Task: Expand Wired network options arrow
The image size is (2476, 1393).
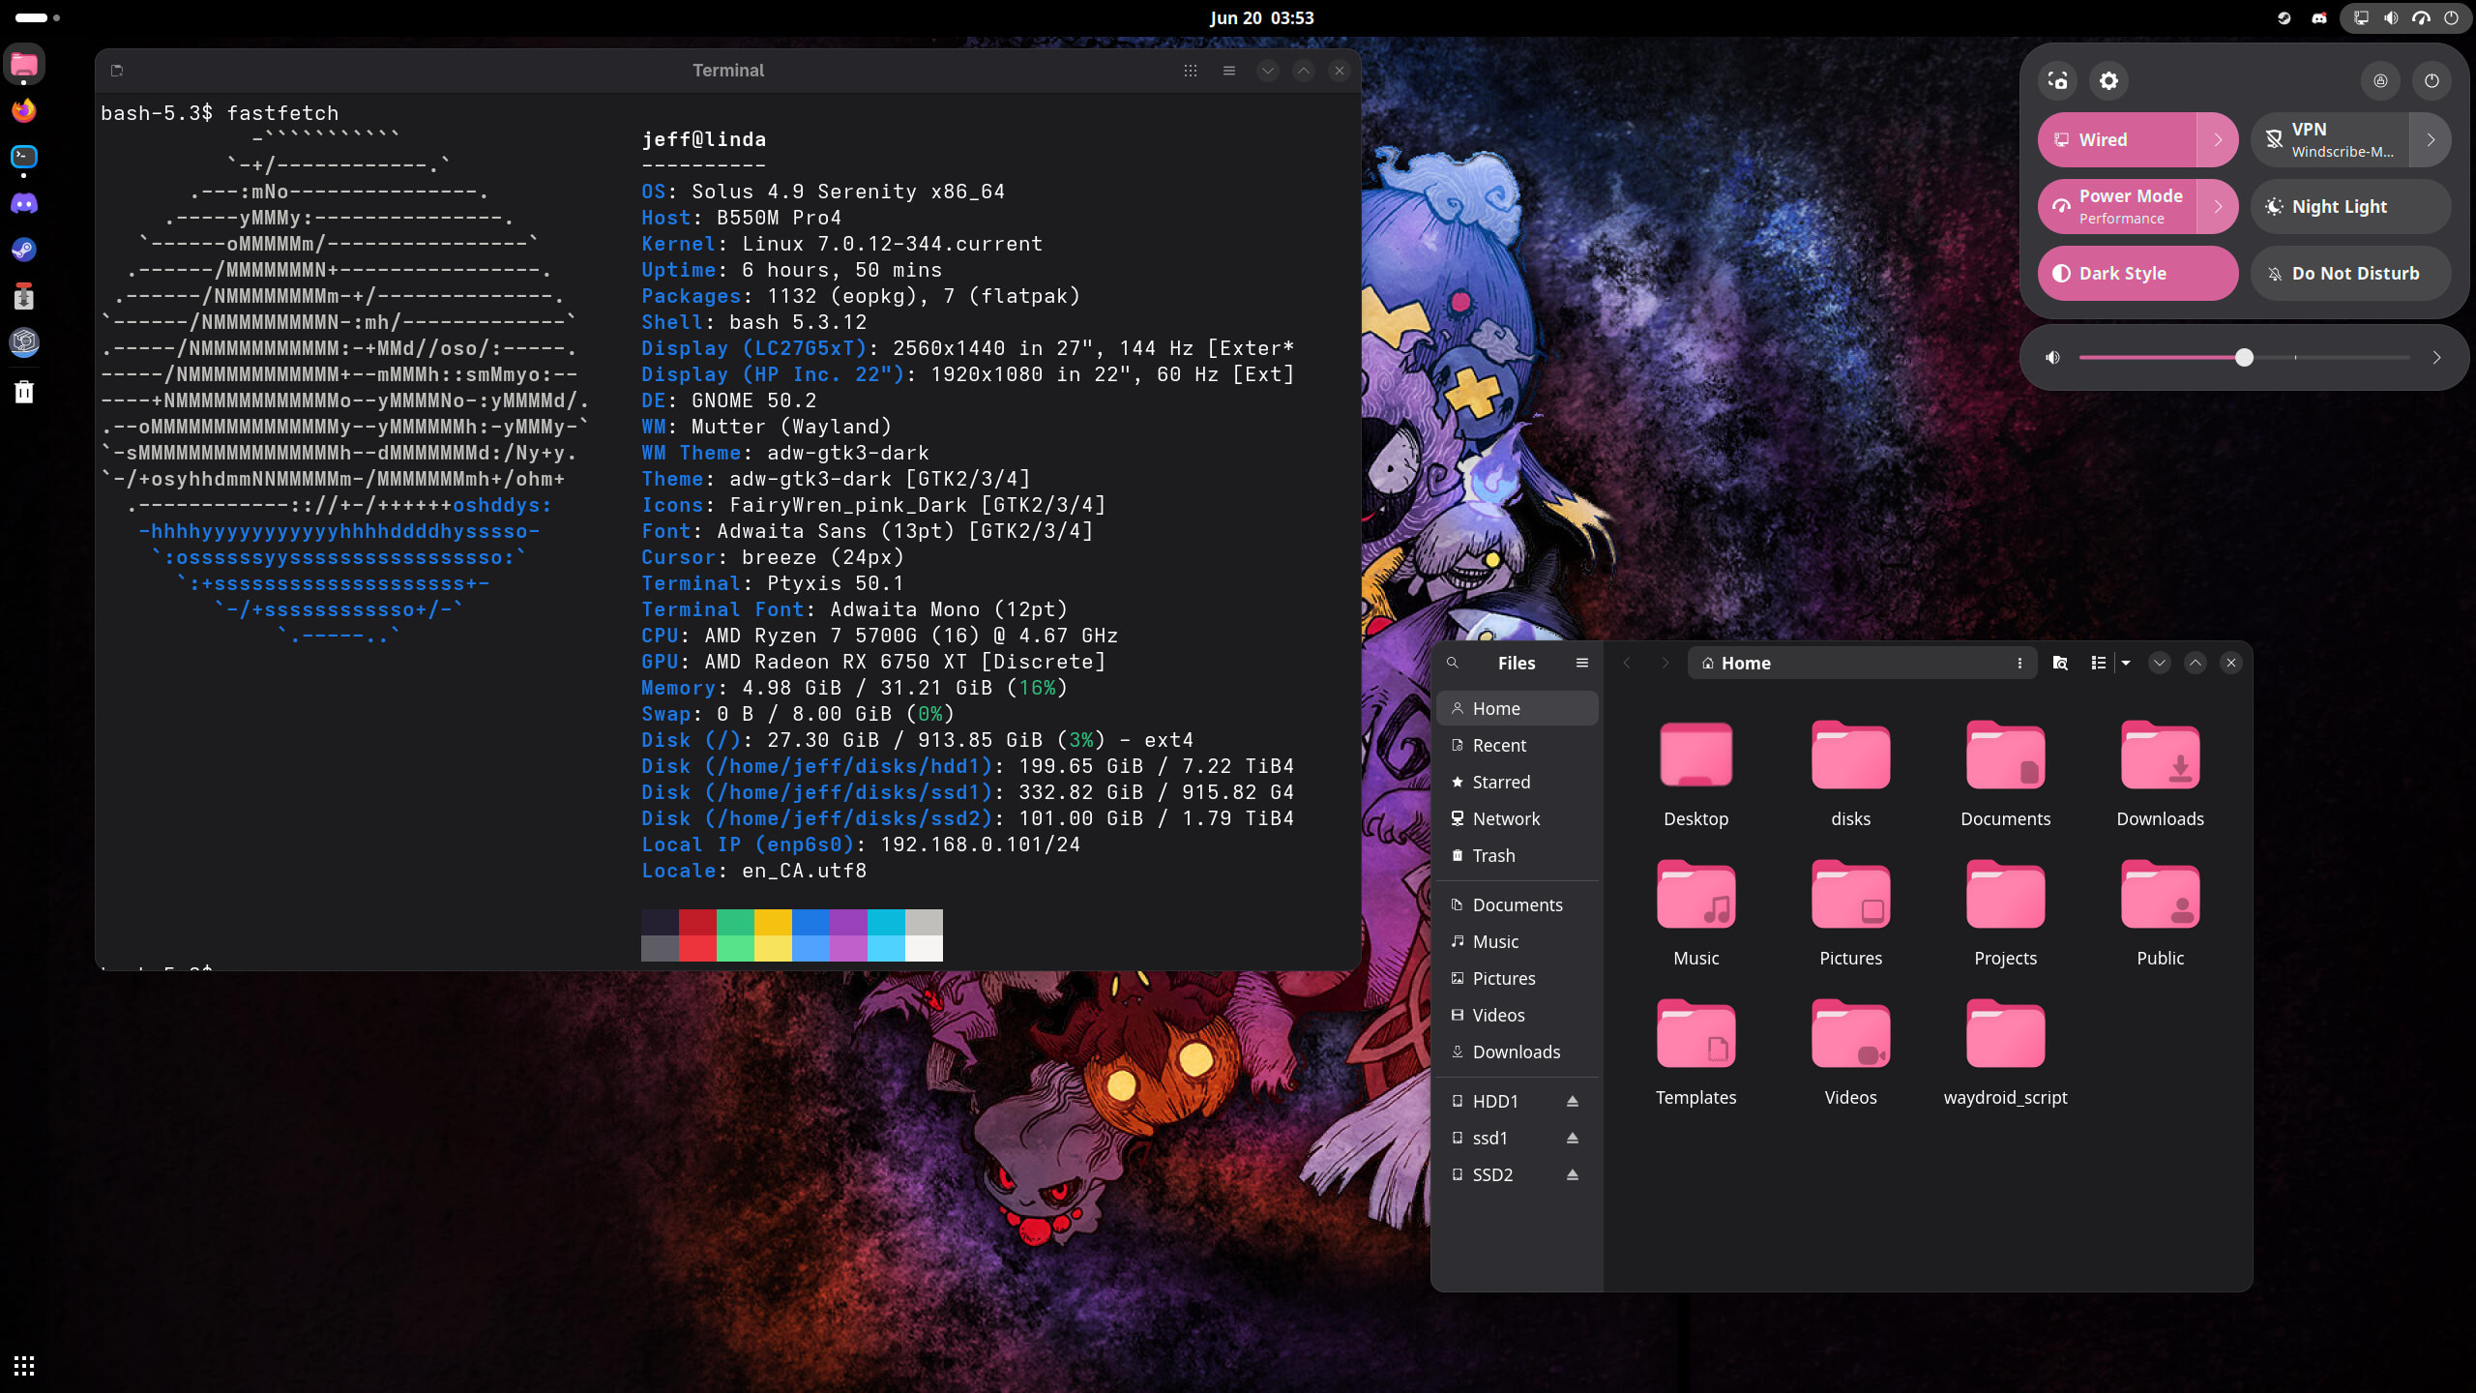Action: point(2218,139)
